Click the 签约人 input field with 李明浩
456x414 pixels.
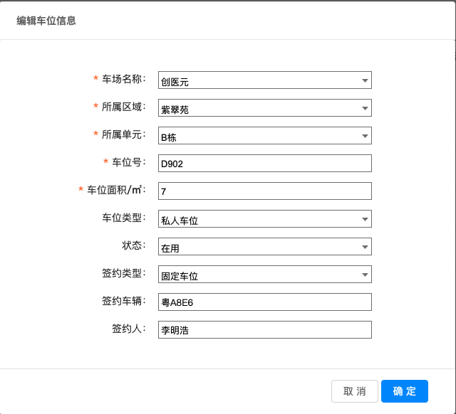(x=265, y=329)
